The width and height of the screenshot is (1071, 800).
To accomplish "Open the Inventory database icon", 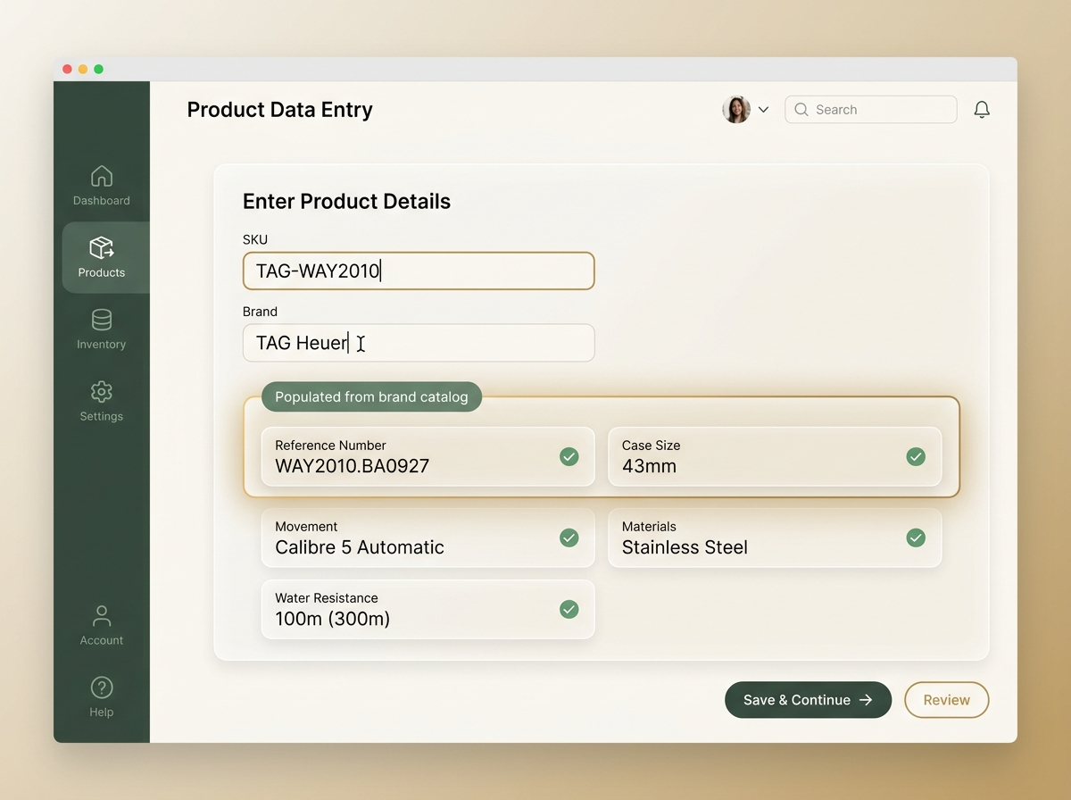I will tap(102, 320).
